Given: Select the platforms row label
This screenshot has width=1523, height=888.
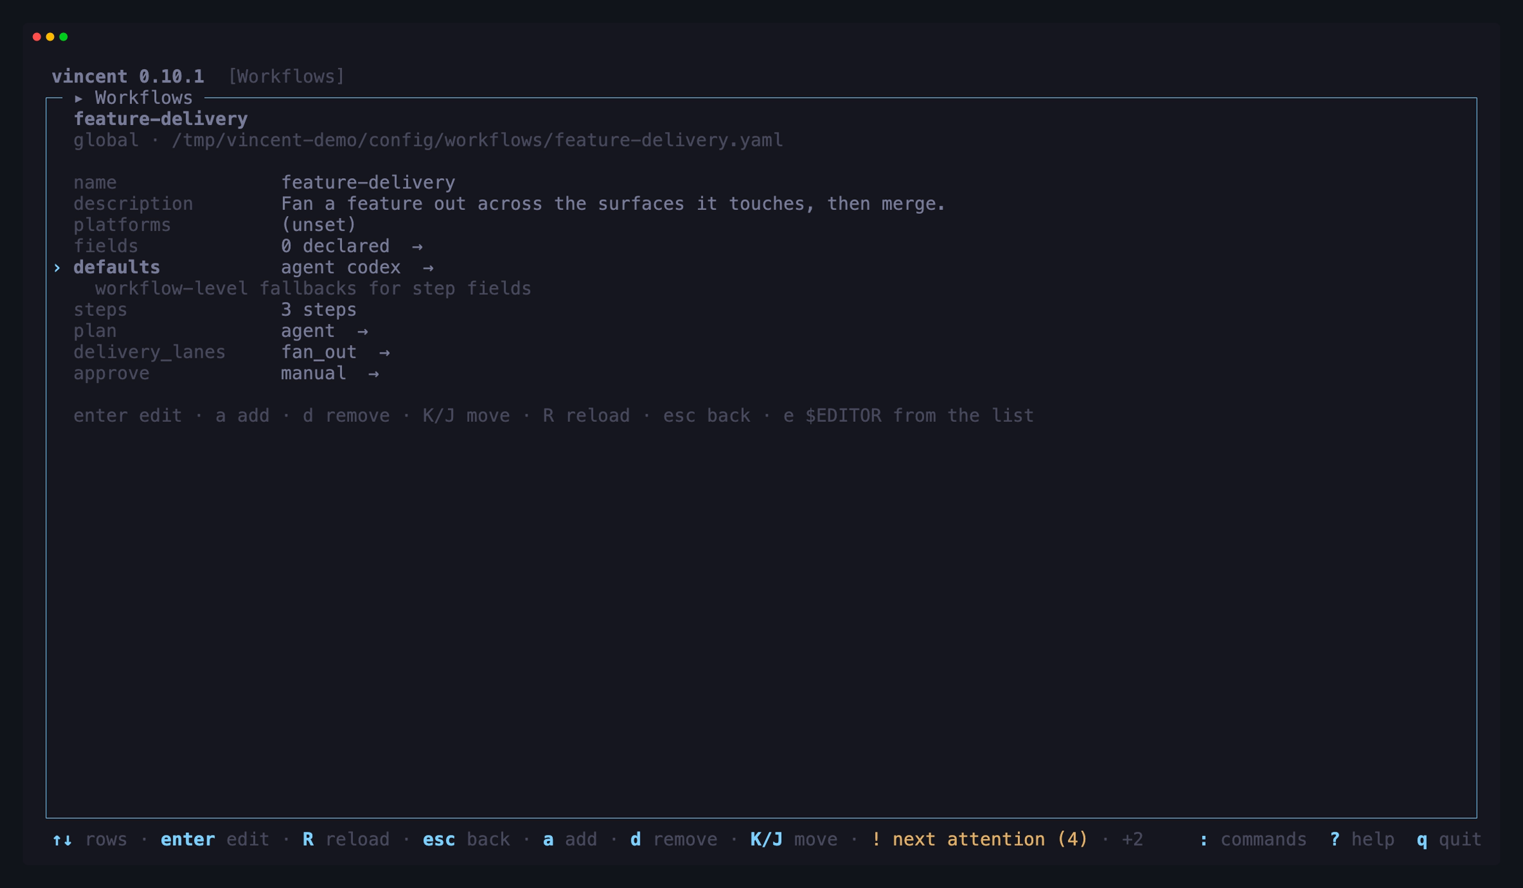Looking at the screenshot, I should [x=122, y=225].
